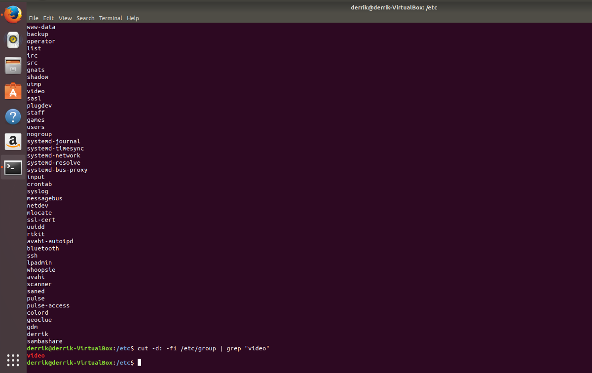Open Firefox from the dock

(13, 14)
